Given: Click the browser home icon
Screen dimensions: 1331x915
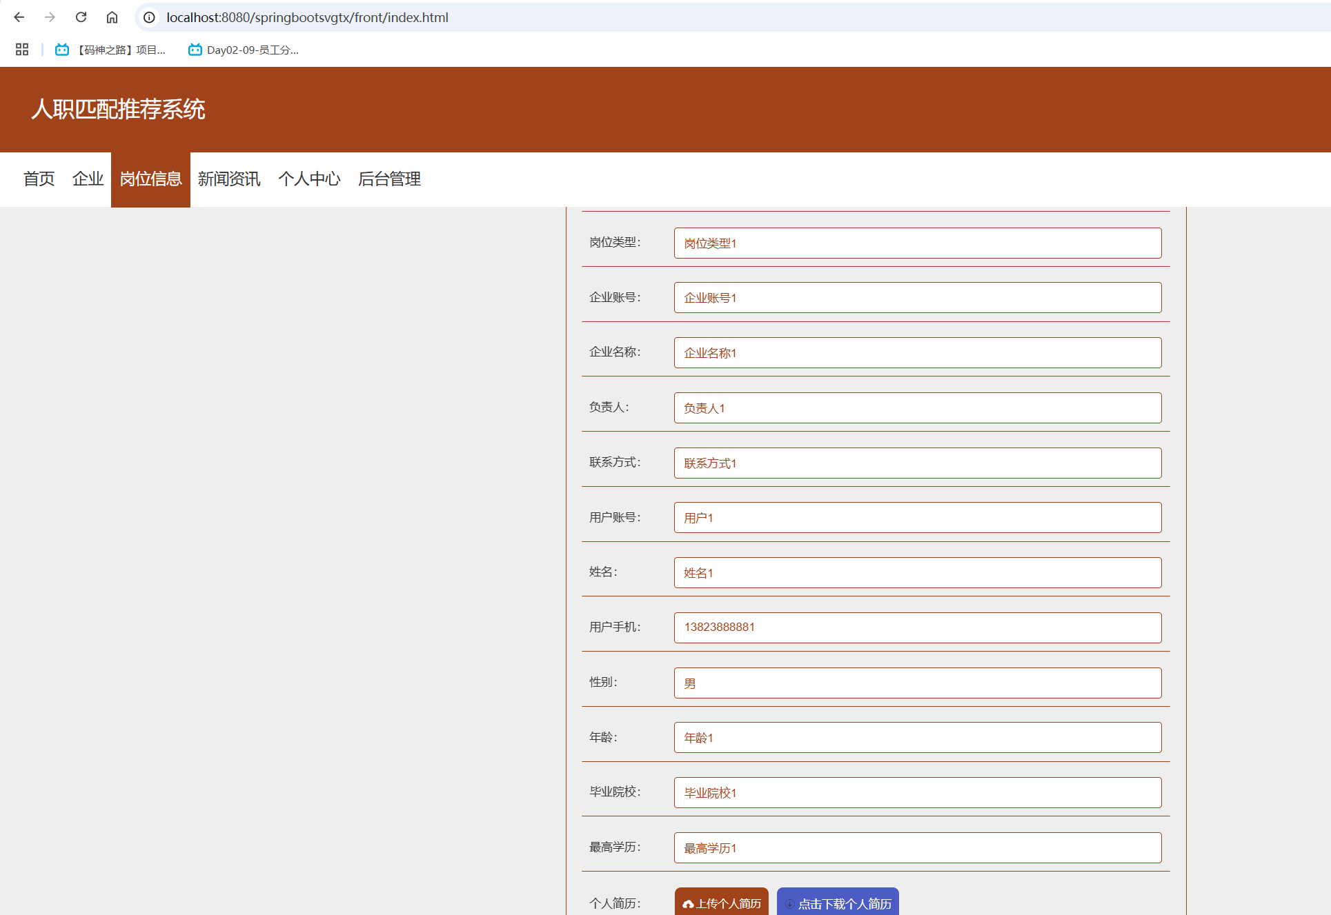Looking at the screenshot, I should point(112,17).
